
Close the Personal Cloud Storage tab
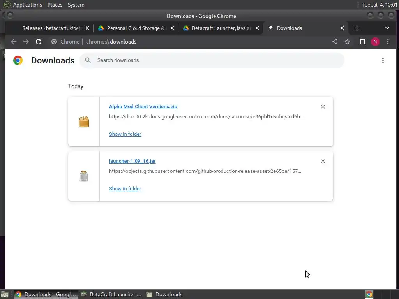coord(172,28)
